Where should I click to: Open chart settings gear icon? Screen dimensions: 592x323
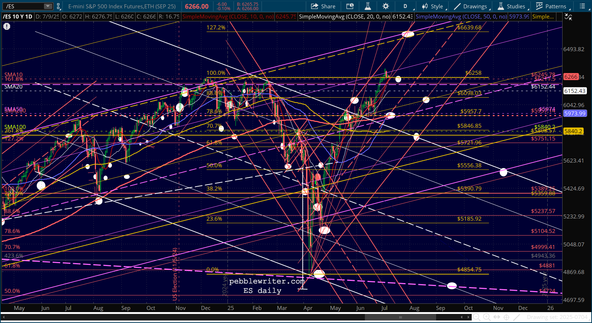tap(386, 6)
